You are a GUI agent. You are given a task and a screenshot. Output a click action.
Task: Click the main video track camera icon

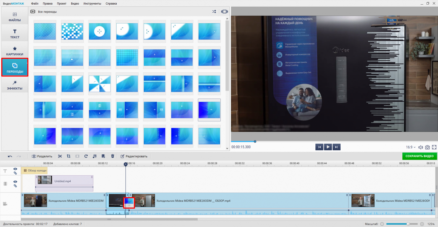(x=5, y=204)
